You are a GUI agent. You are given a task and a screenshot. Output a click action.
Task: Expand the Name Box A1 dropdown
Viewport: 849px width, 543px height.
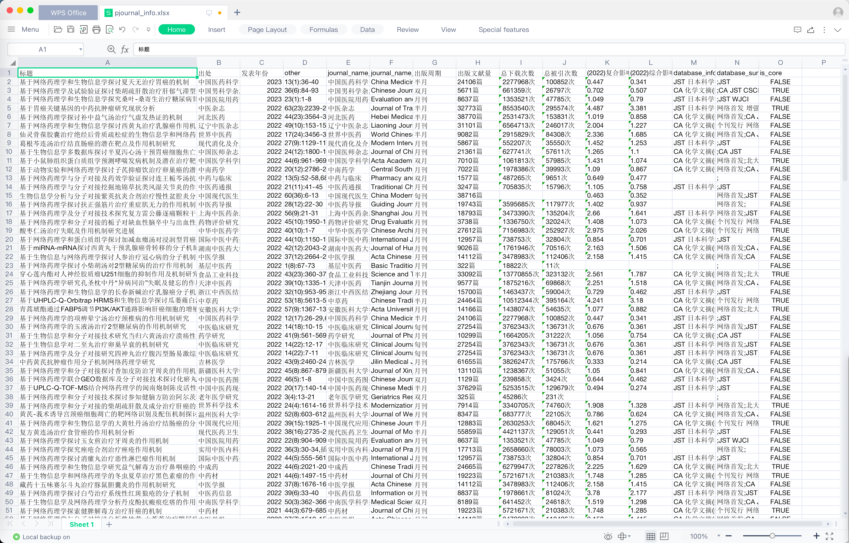tap(81, 49)
